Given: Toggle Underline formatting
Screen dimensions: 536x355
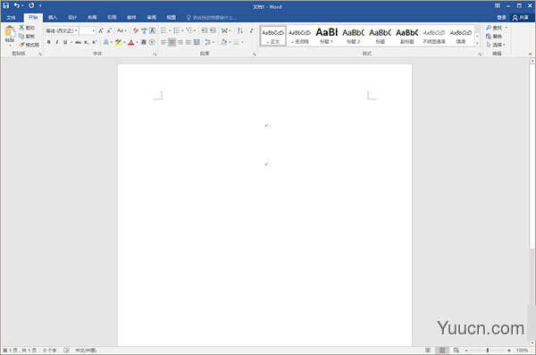Looking at the screenshot, I should tap(65, 42).
